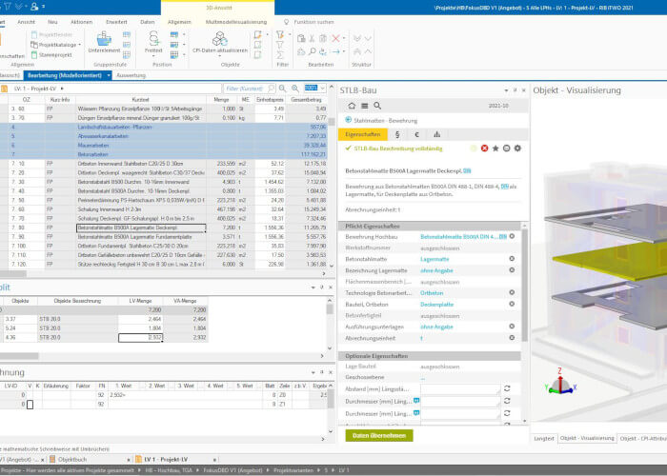Tick the V checkbox in the second Berechnung row
The width and height of the screenshot is (667, 476).
point(30,405)
